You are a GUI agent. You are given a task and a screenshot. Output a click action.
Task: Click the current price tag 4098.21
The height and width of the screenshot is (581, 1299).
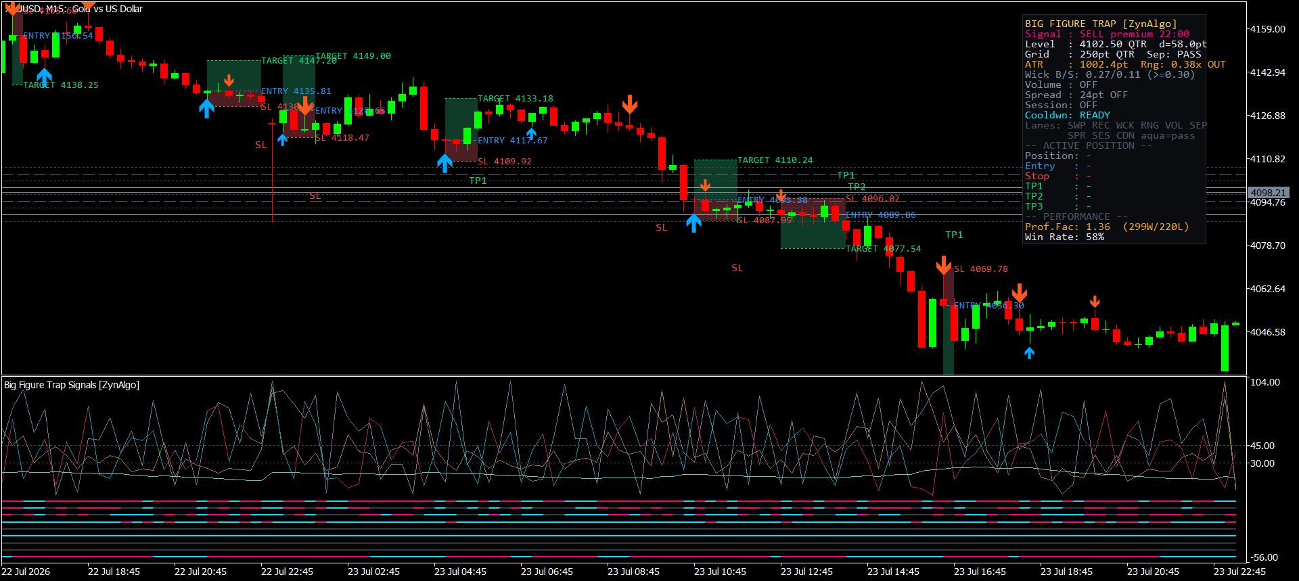pyautogui.click(x=1268, y=193)
